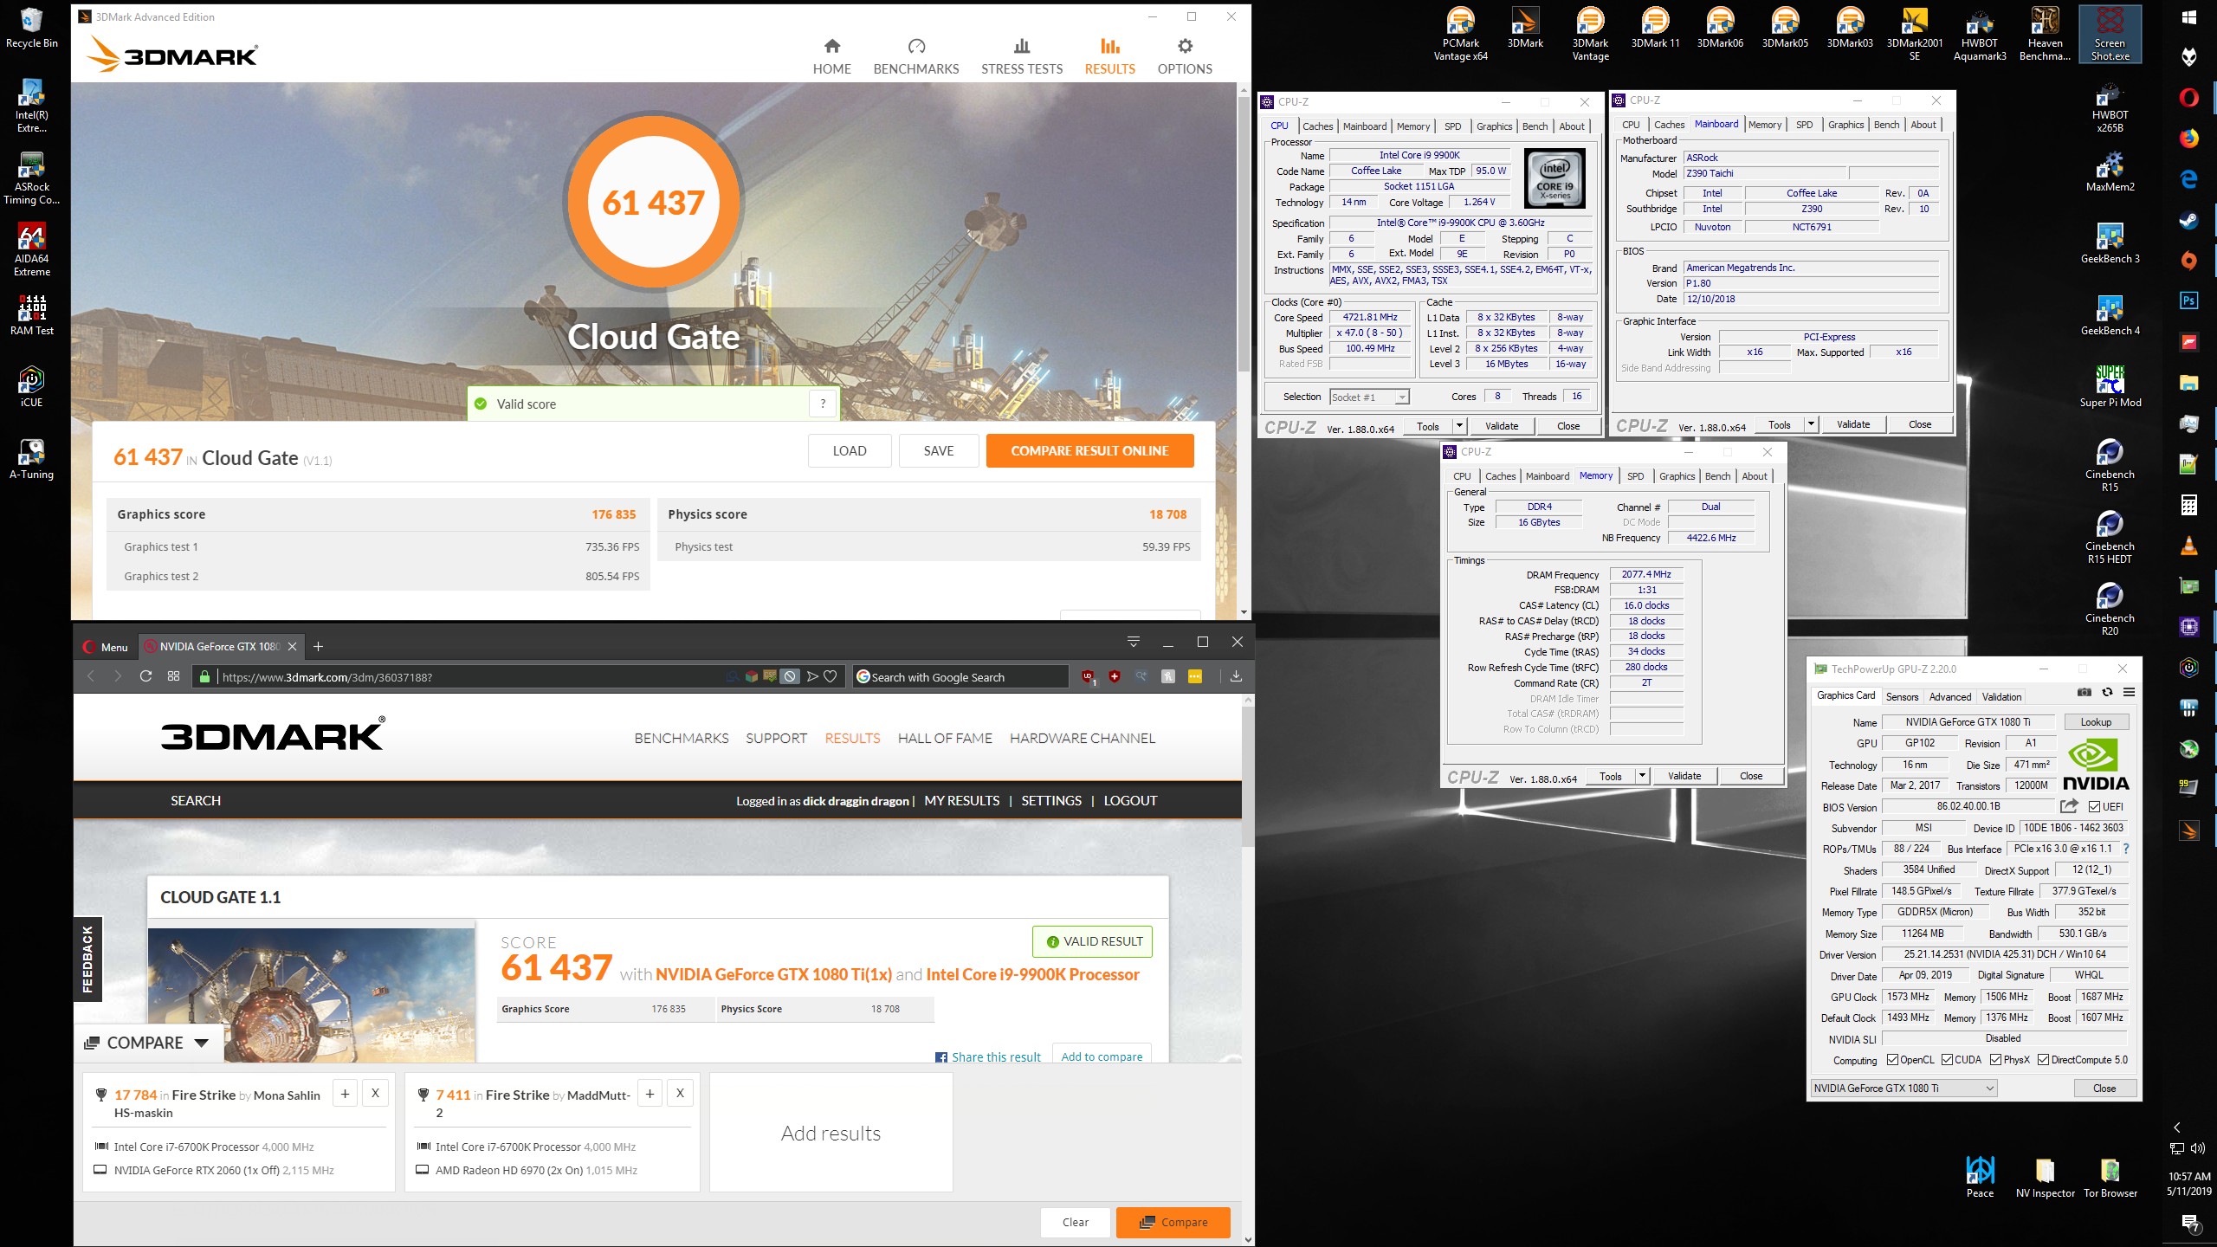Open the Firefox icon in the taskbar
Viewport: 2217px width, 1247px height.
(2188, 138)
